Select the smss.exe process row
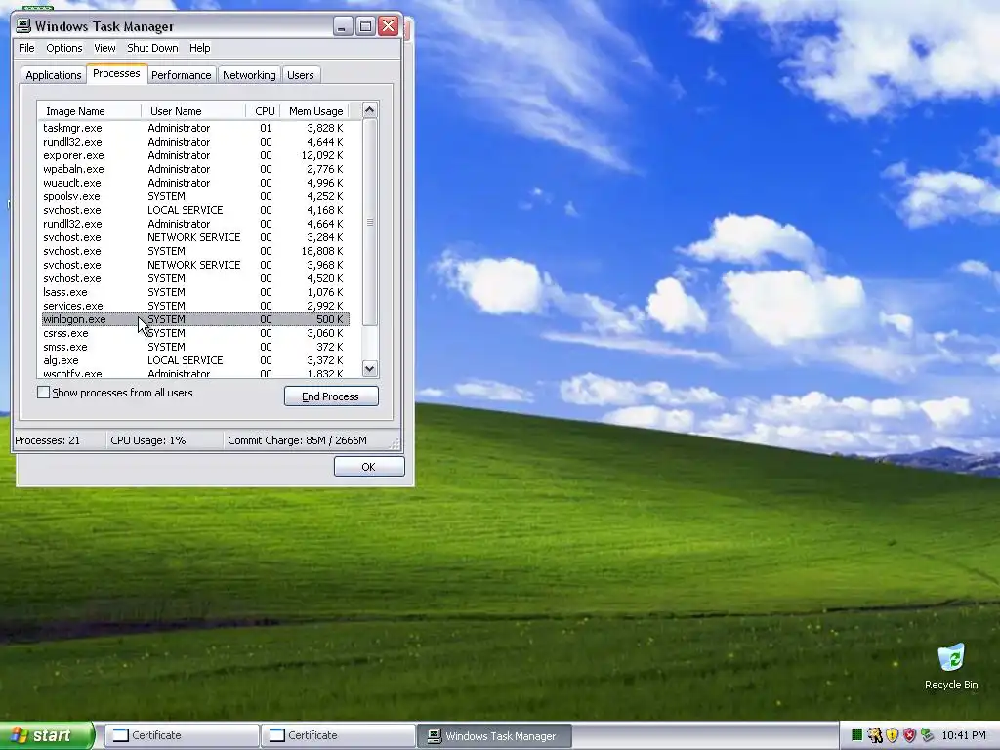The height and width of the screenshot is (750, 1000). pos(194,347)
